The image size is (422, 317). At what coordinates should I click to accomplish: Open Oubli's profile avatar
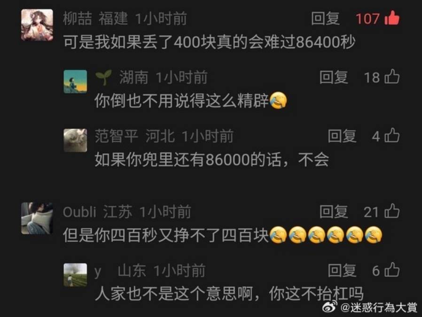[x=37, y=218]
